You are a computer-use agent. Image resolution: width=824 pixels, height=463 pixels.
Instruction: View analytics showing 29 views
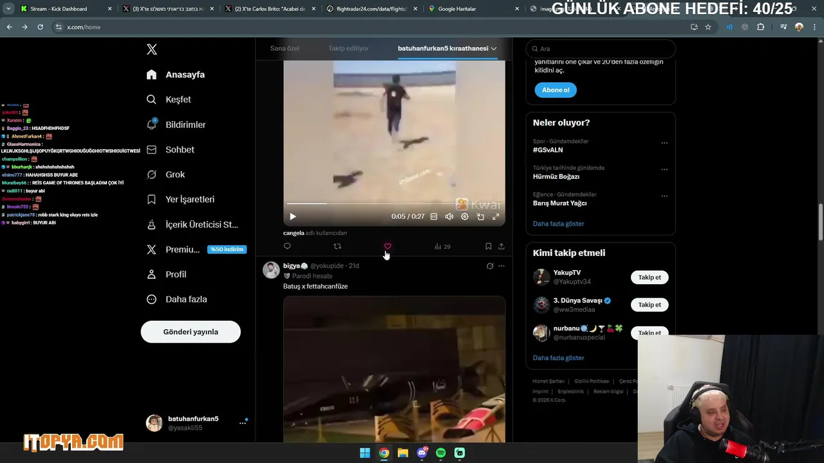442,246
